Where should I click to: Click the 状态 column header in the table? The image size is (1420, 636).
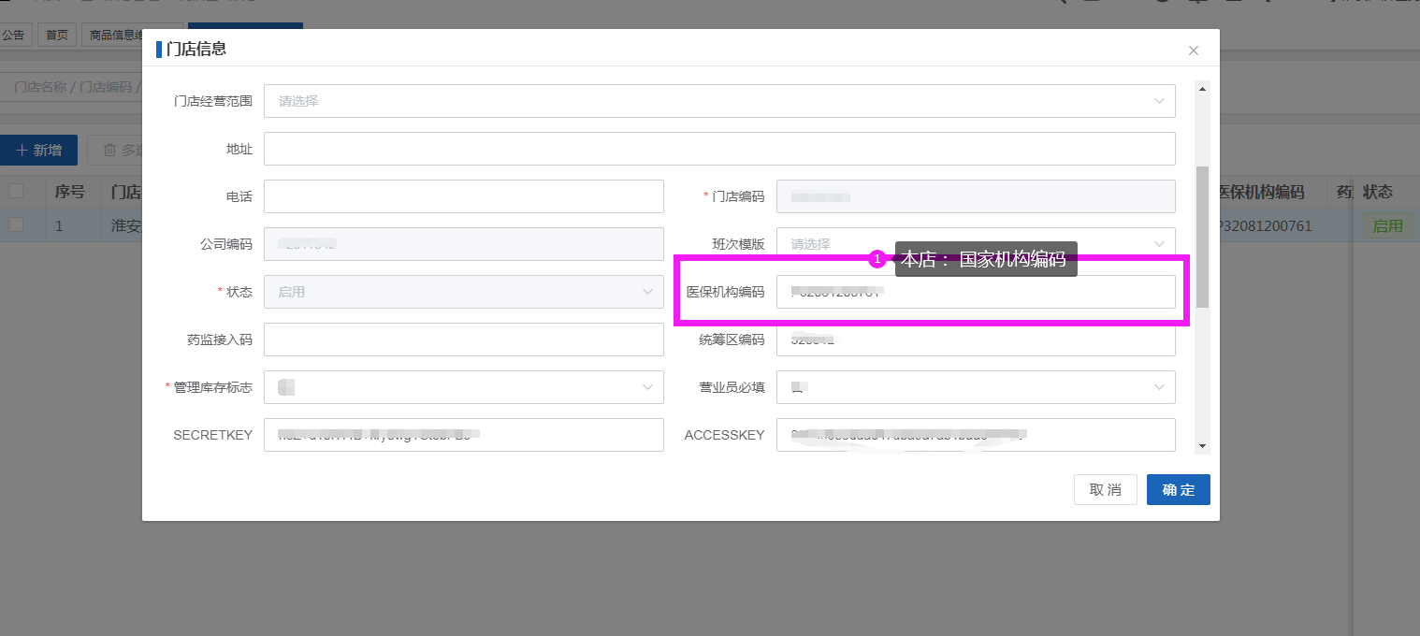pyautogui.click(x=1378, y=192)
